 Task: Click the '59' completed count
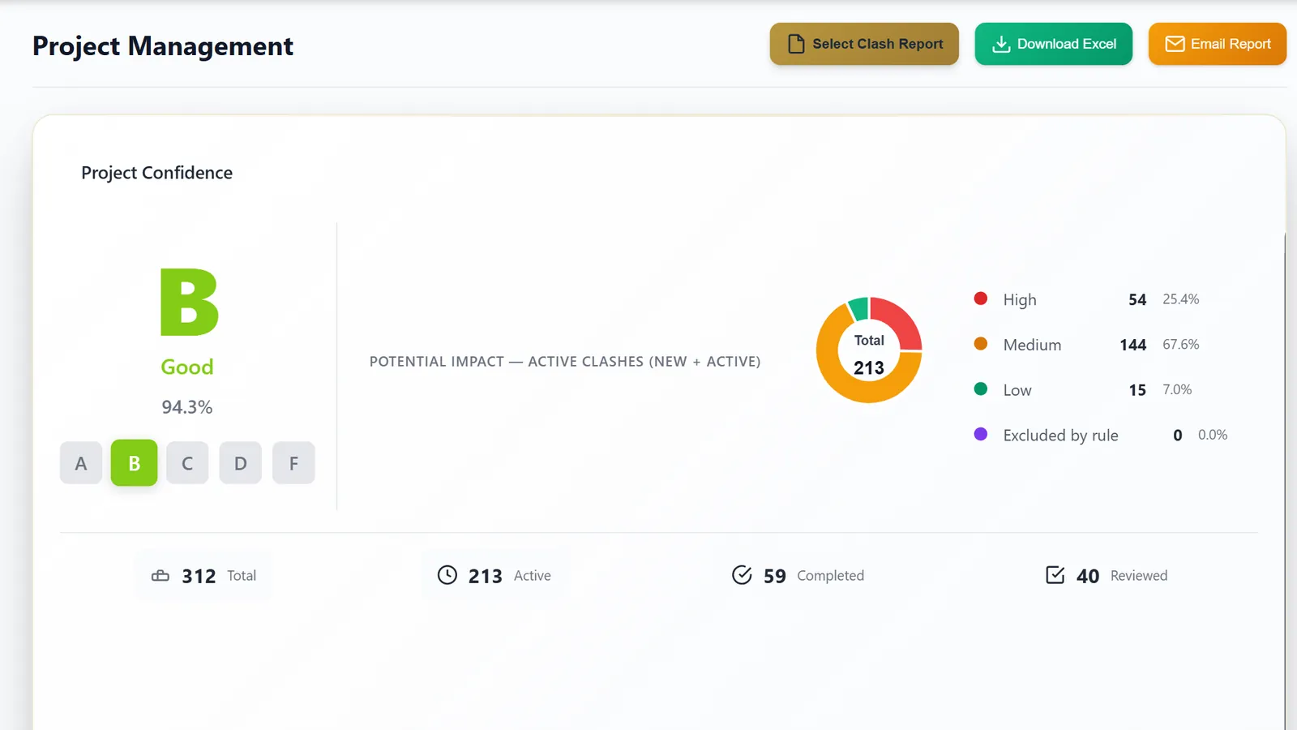pos(775,576)
